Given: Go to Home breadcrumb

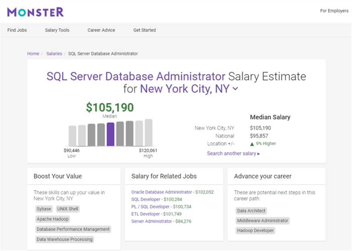Looking at the screenshot, I should click(33, 54).
